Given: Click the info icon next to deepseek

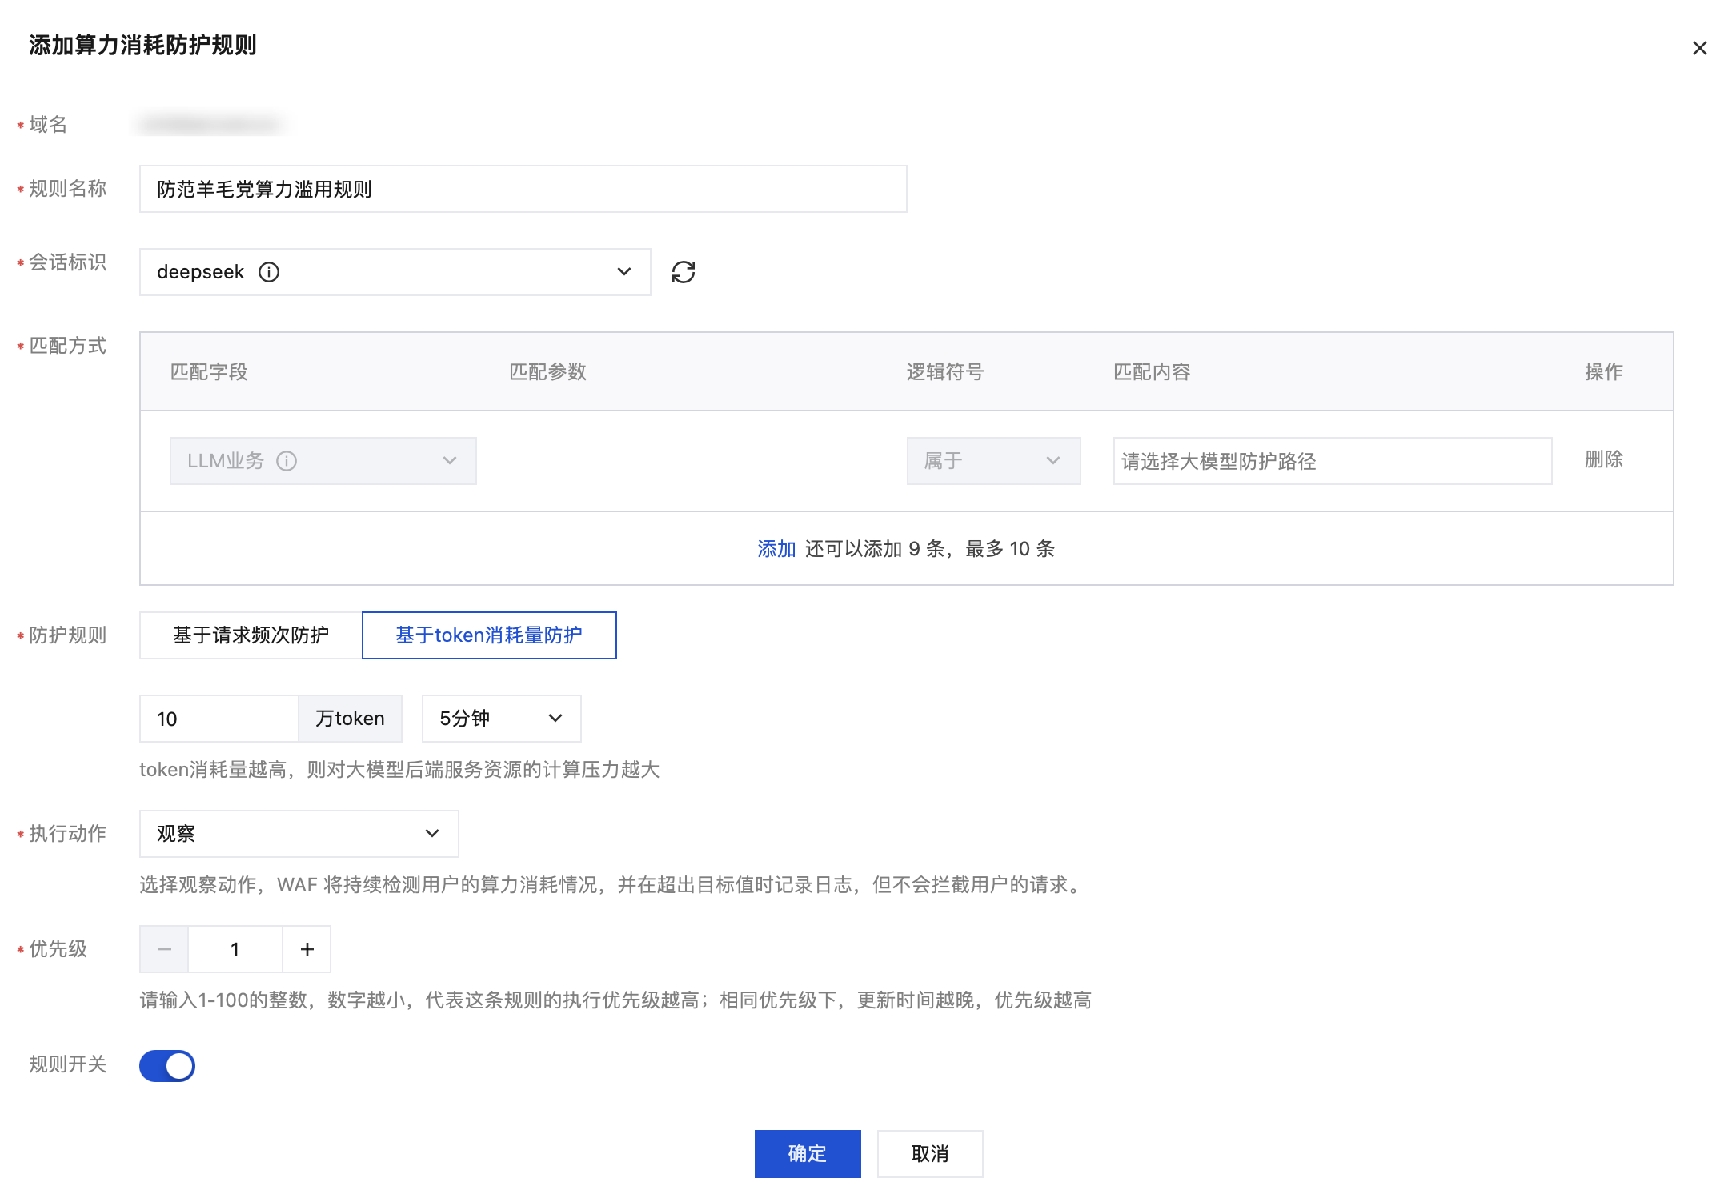Looking at the screenshot, I should click(269, 272).
